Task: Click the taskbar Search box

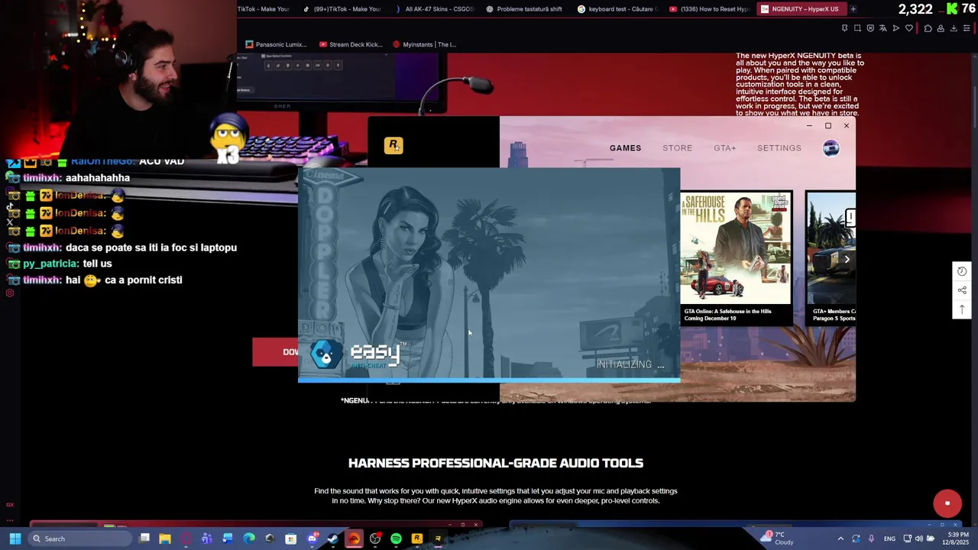Action: pyautogui.click(x=79, y=539)
